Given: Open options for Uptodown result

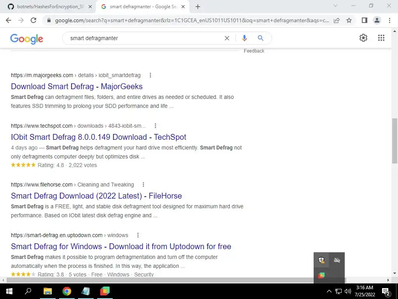Looking at the screenshot, I should (138, 235).
